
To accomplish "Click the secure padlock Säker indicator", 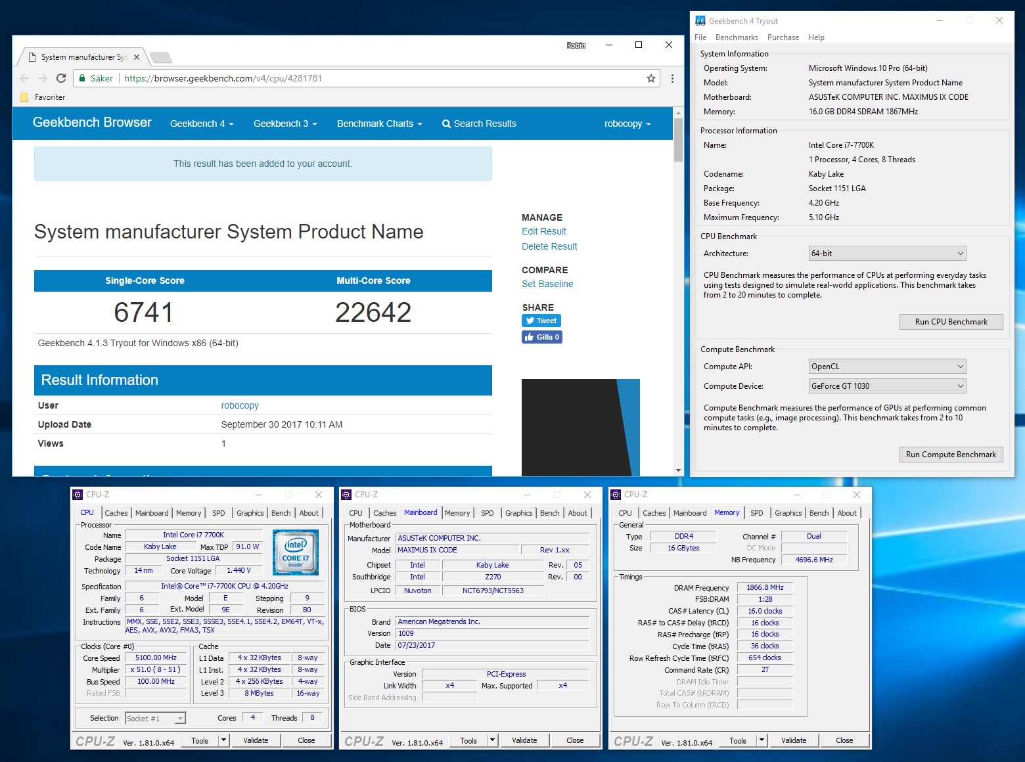I will point(95,78).
